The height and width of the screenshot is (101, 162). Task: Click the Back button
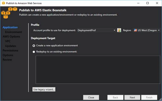click(115, 97)
